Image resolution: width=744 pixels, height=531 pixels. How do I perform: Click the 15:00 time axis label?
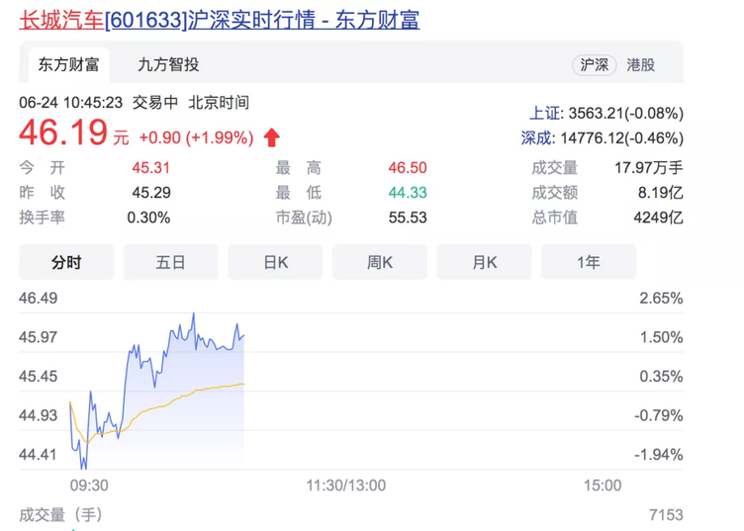[x=603, y=486]
